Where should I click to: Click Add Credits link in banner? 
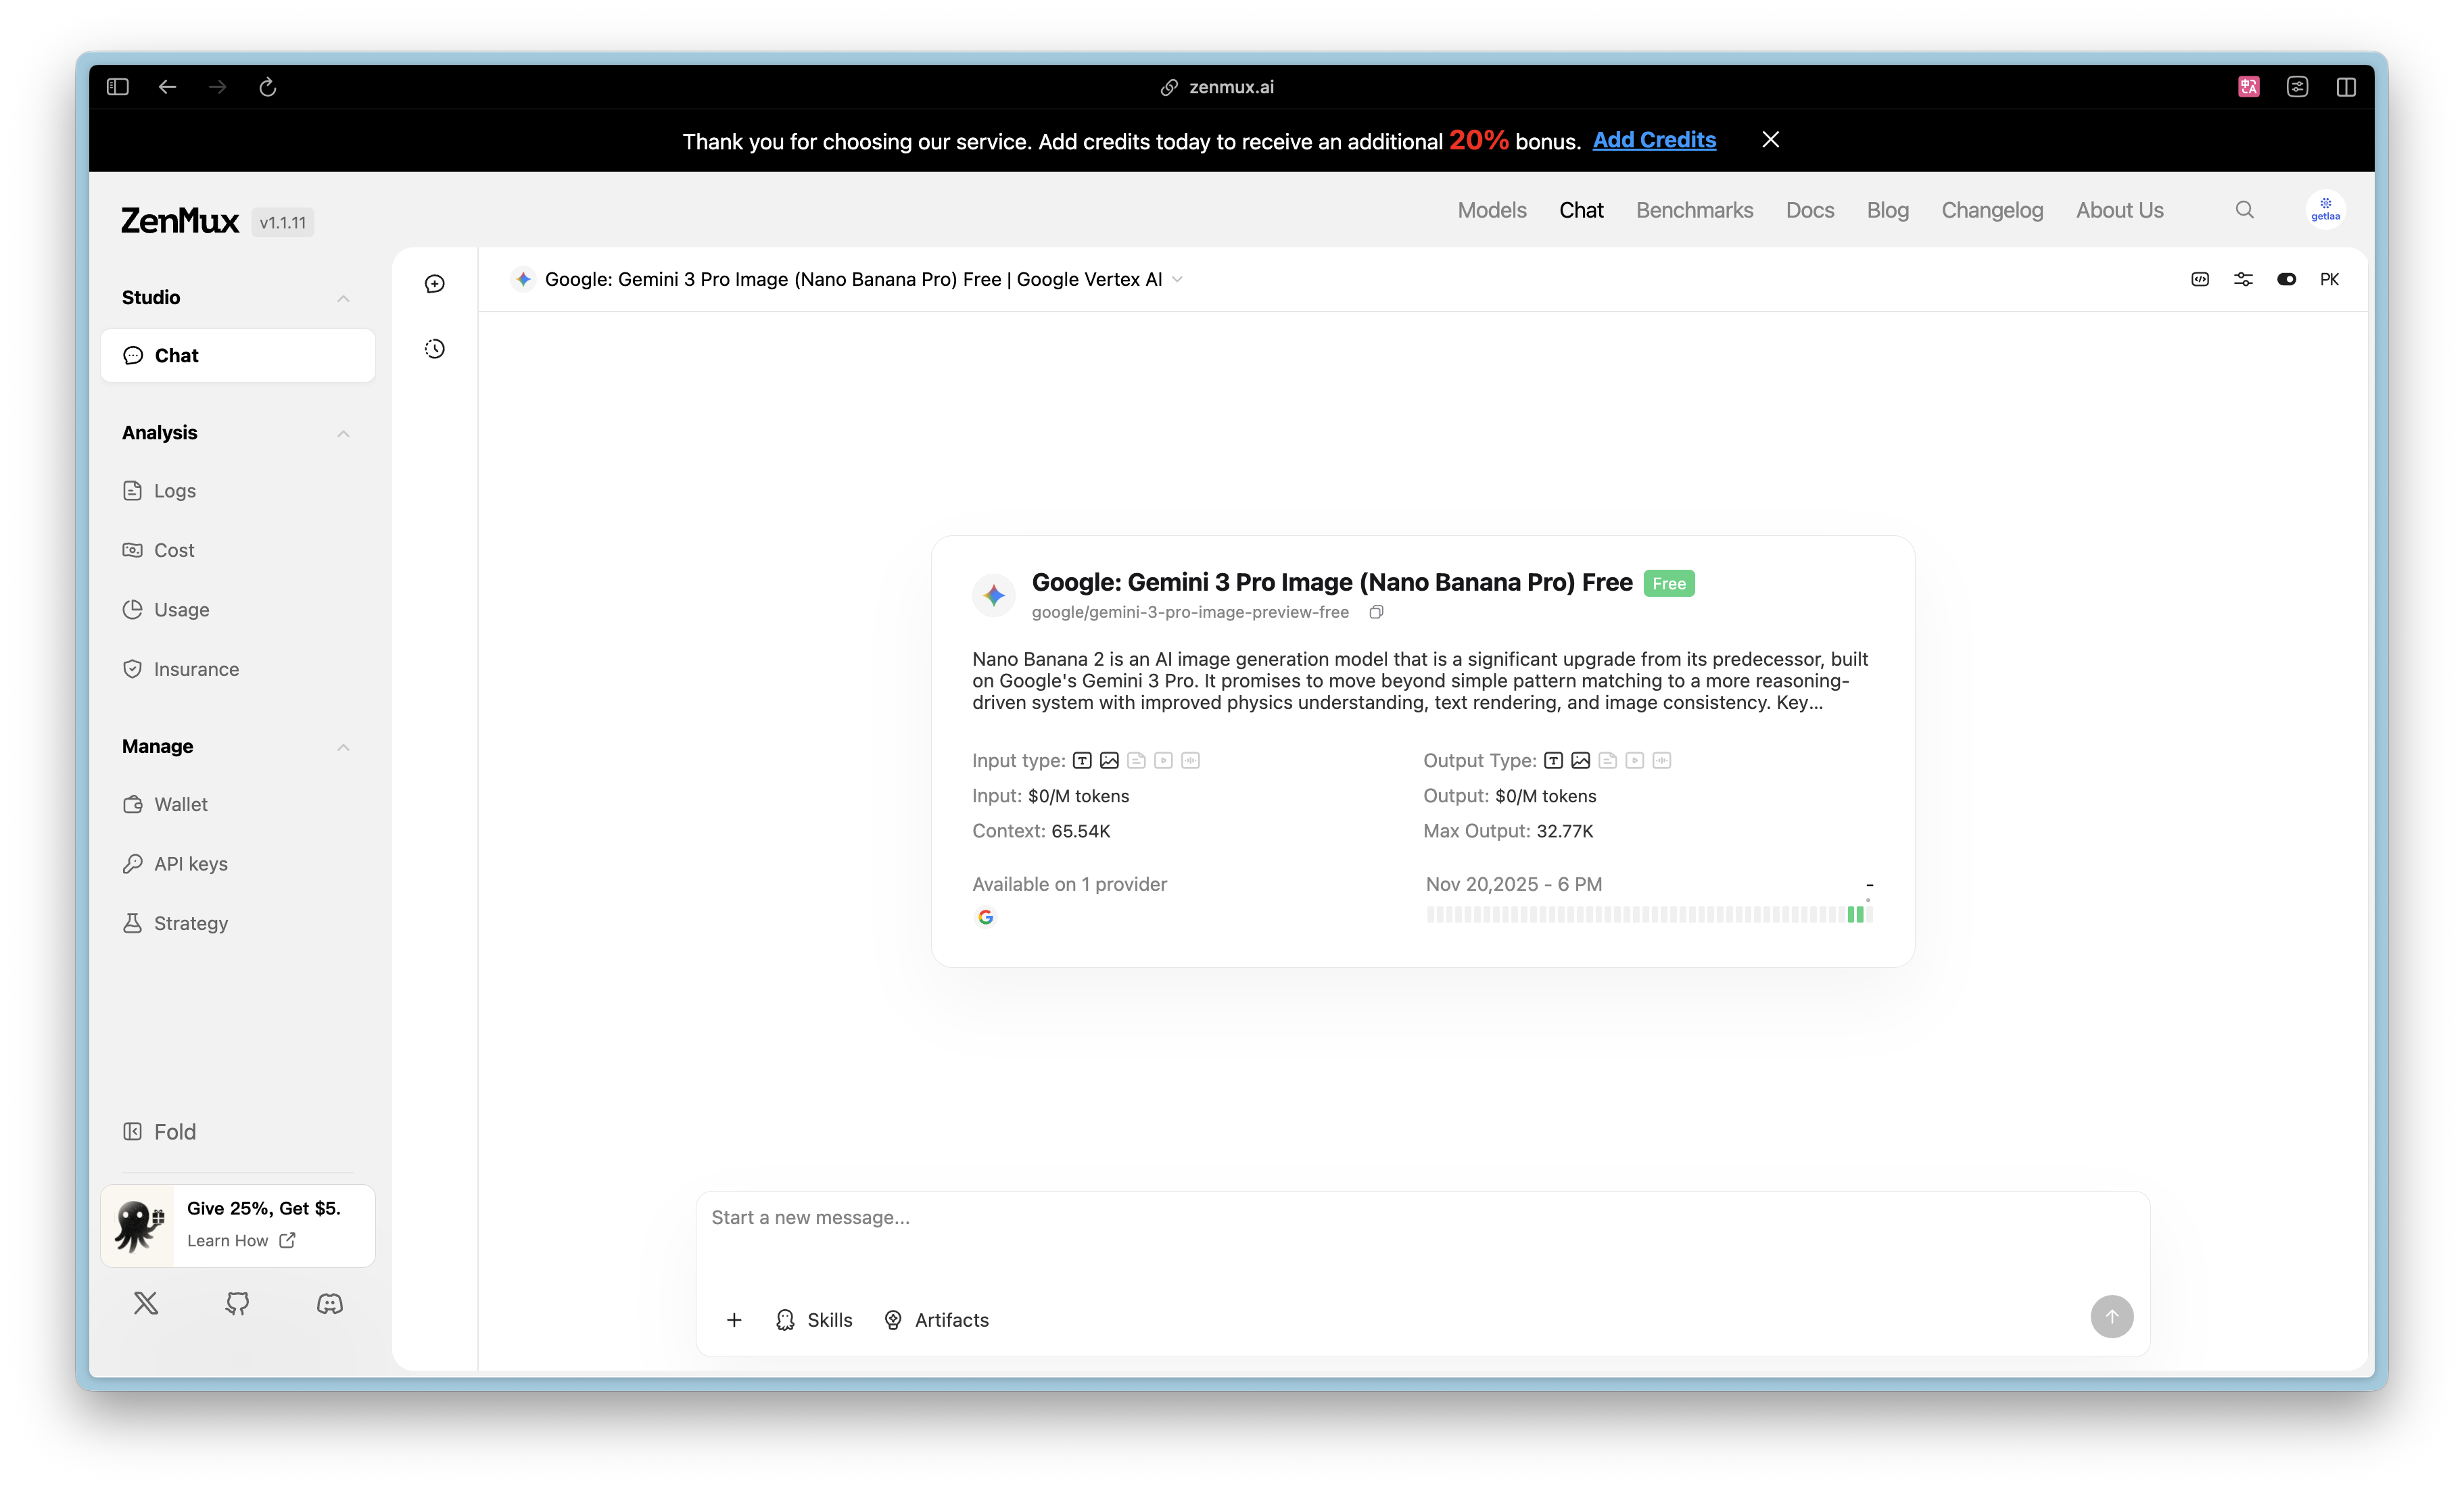(1654, 140)
